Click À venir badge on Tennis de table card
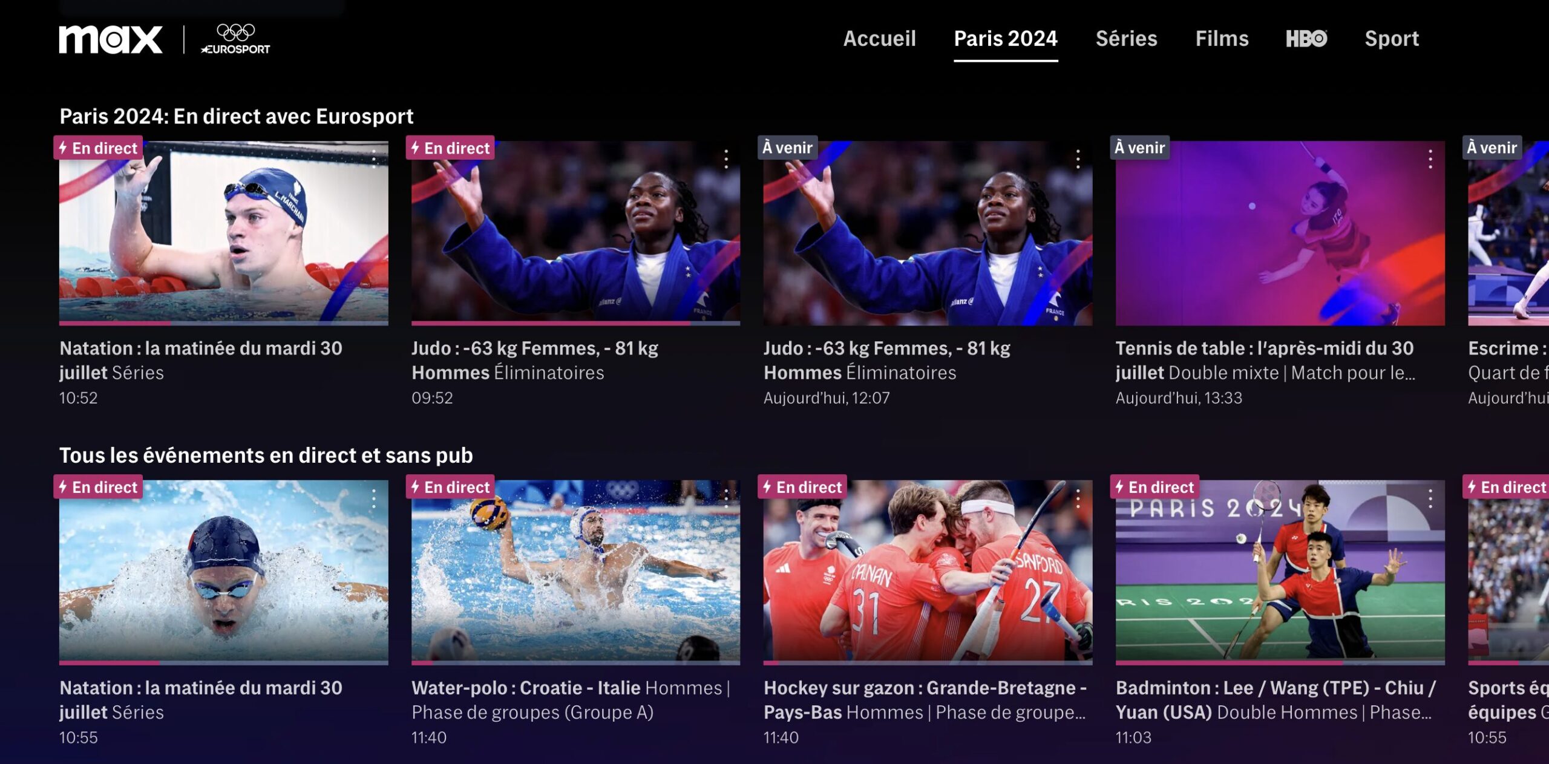 [x=1140, y=148]
